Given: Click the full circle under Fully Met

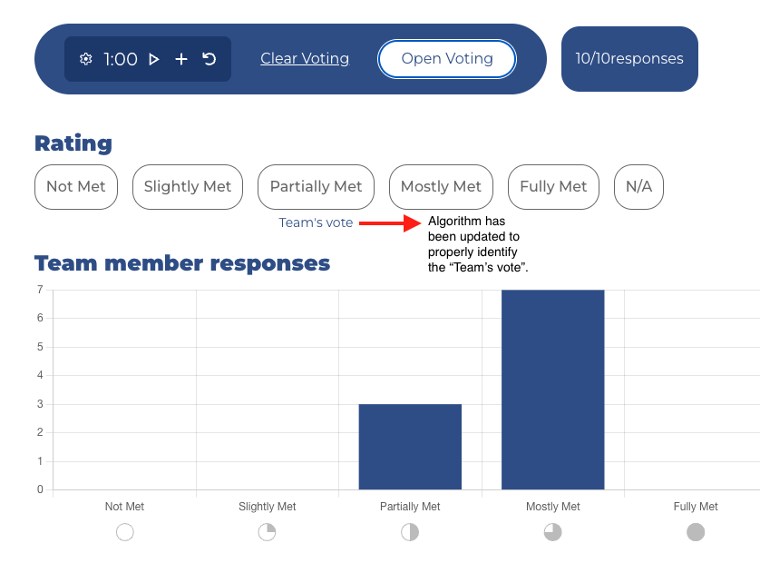Looking at the screenshot, I should [x=696, y=532].
